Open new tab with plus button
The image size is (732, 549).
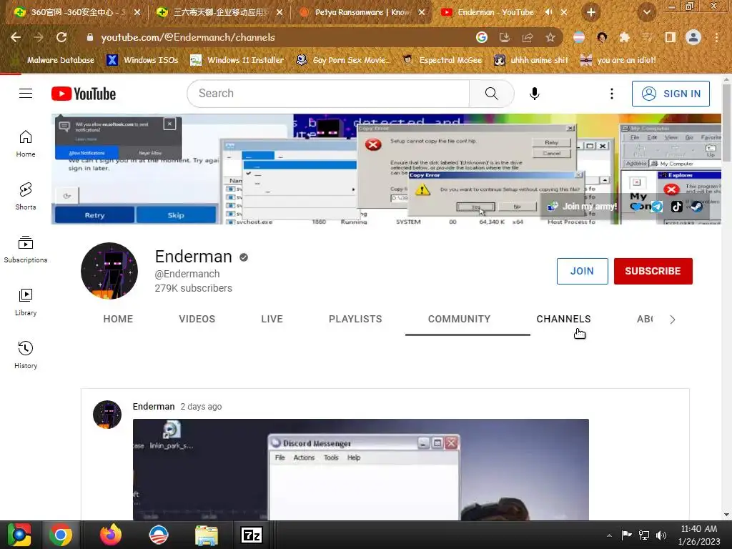[591, 12]
